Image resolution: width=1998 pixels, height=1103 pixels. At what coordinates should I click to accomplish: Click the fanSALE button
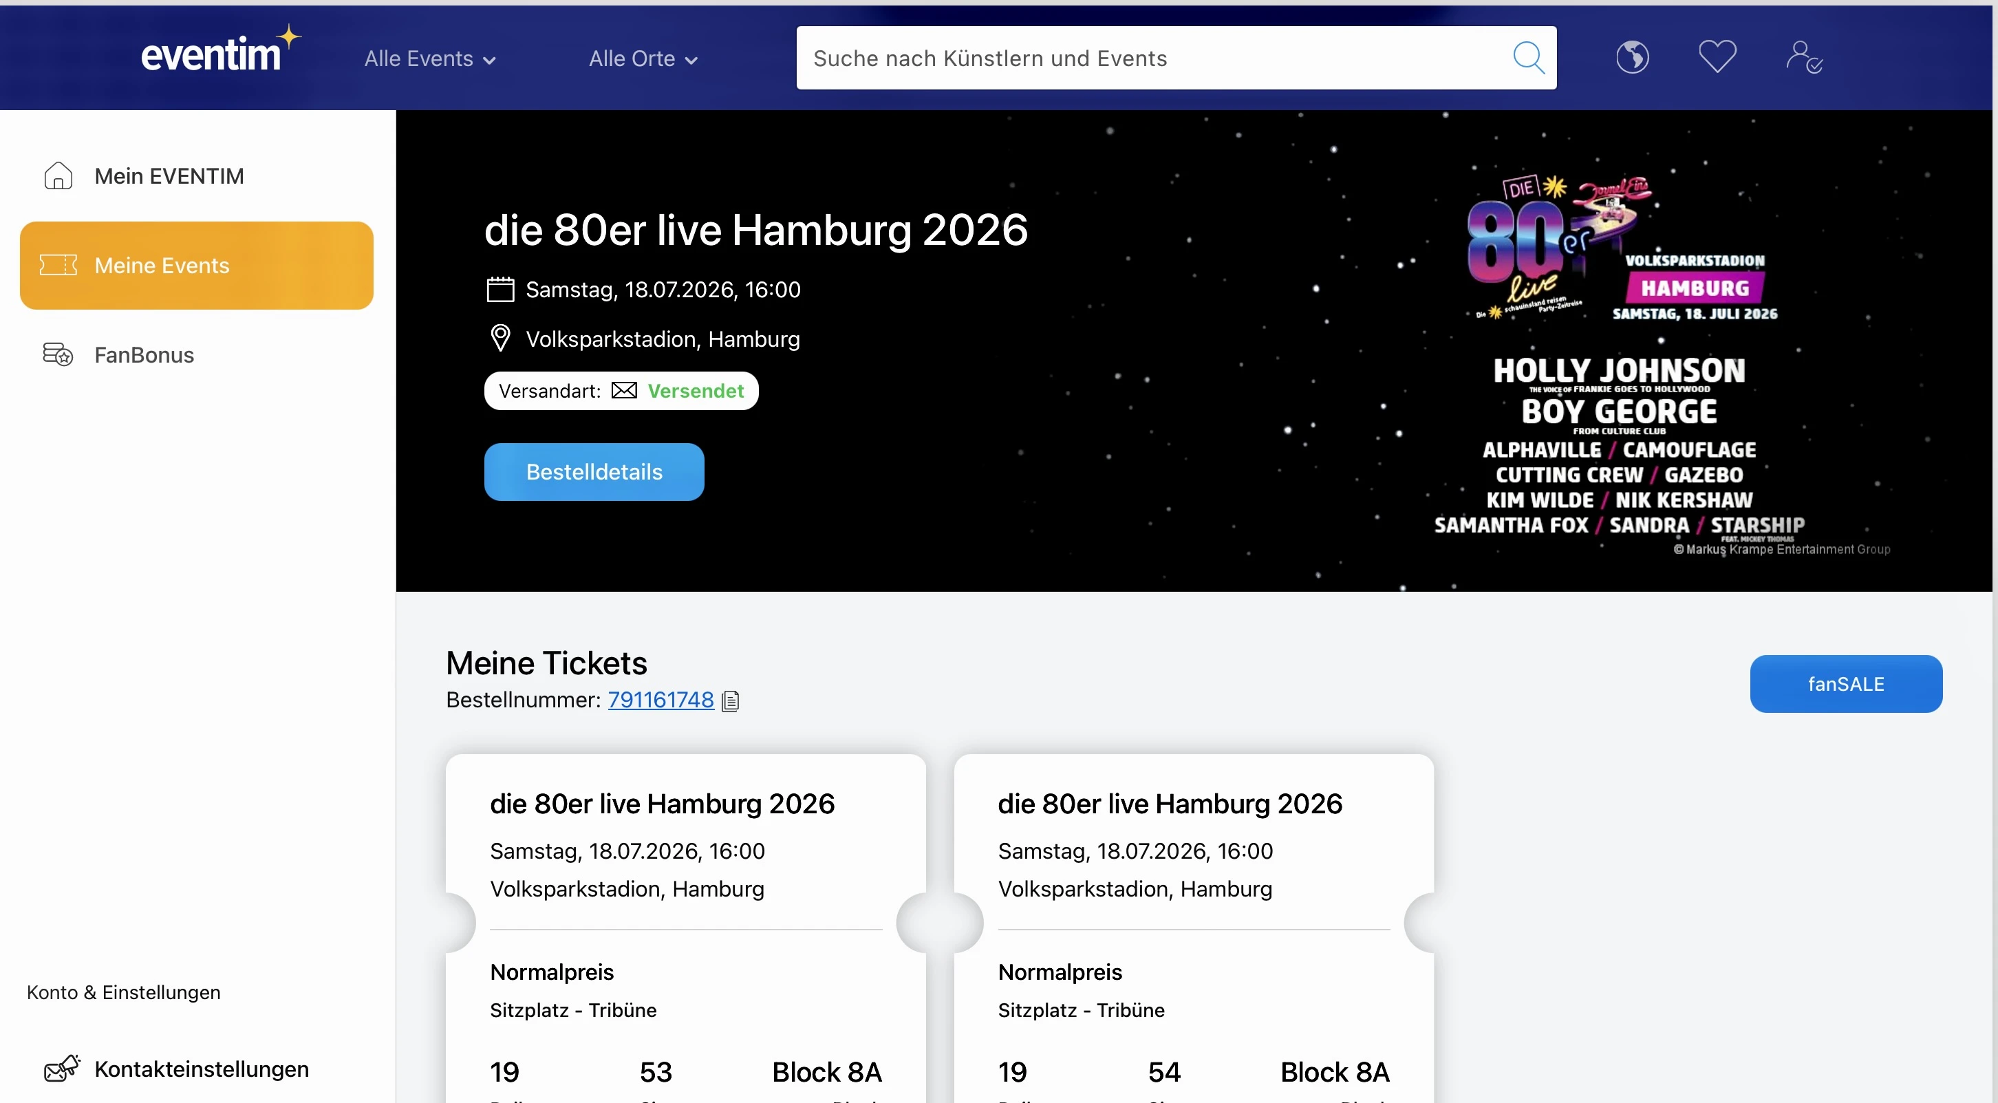1846,684
